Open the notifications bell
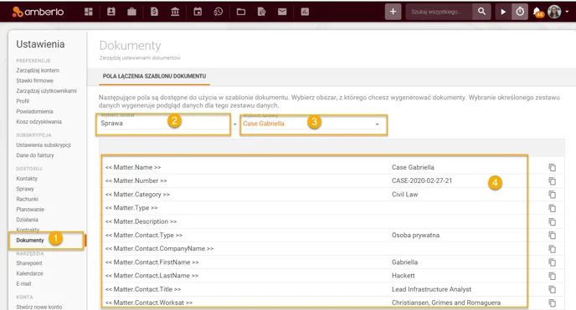The width and height of the screenshot is (576, 310). click(x=537, y=12)
